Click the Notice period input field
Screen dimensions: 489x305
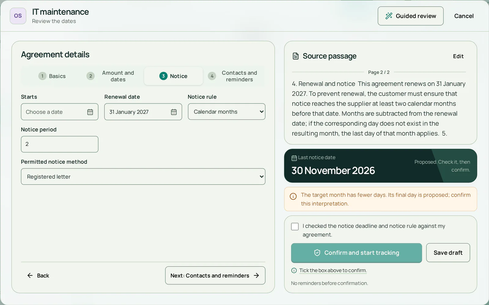point(60,144)
